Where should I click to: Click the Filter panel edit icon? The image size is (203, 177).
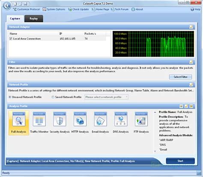(x=191, y=62)
